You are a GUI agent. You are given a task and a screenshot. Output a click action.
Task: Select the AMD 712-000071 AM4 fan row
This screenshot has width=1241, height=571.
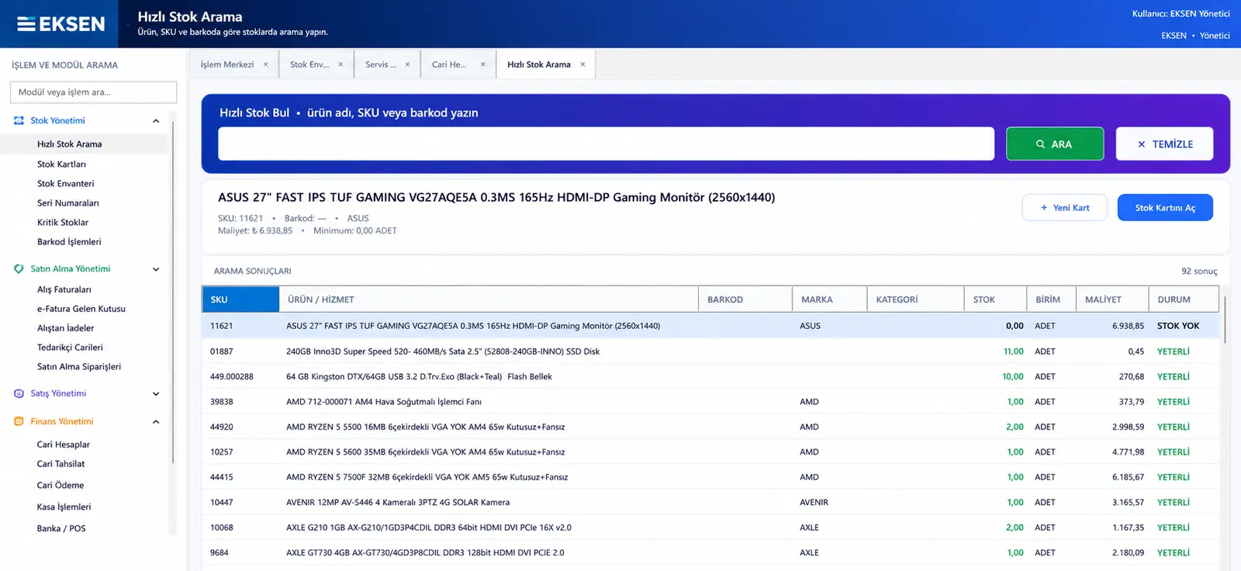click(710, 402)
